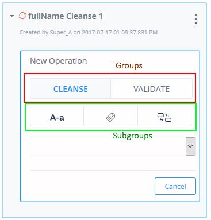Click the Created by Super_A timestamp text

(x=89, y=33)
